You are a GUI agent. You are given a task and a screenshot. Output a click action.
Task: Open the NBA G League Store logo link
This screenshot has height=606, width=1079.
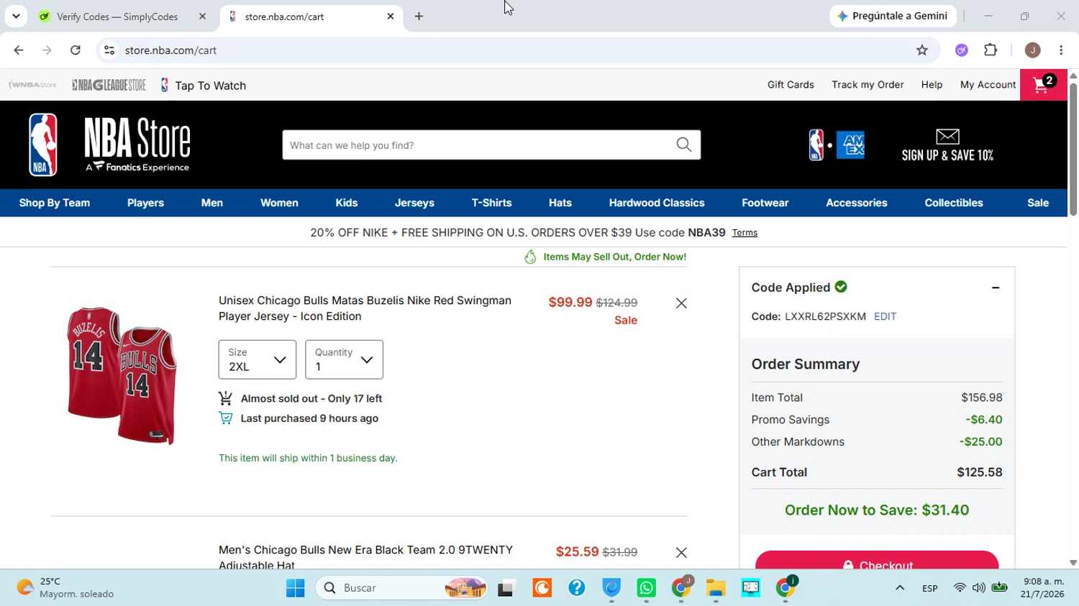tap(109, 85)
